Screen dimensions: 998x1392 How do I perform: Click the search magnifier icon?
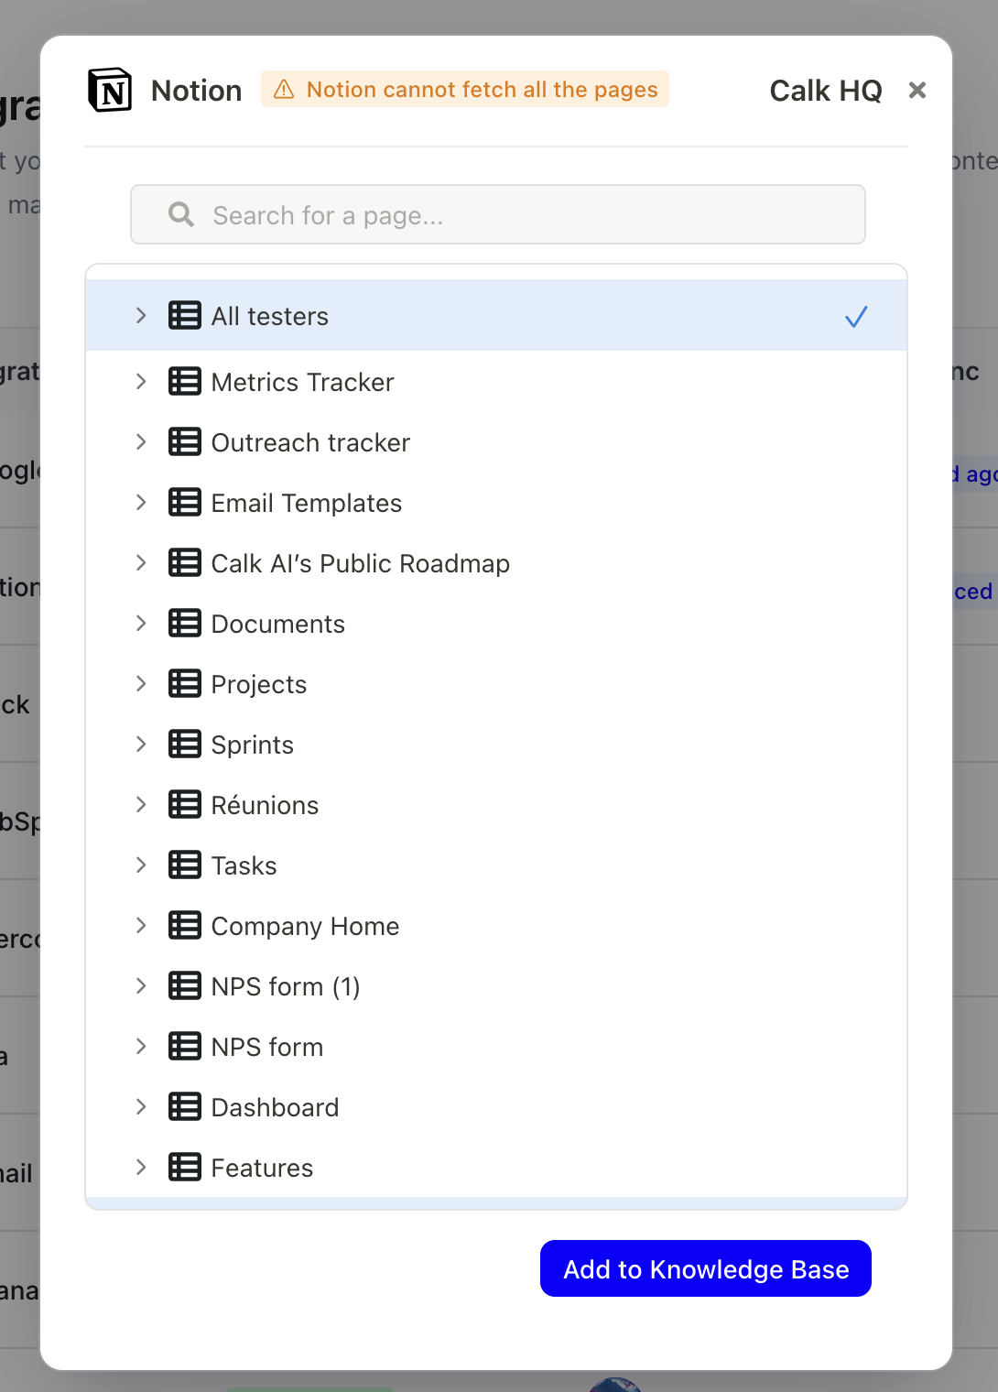[181, 214]
